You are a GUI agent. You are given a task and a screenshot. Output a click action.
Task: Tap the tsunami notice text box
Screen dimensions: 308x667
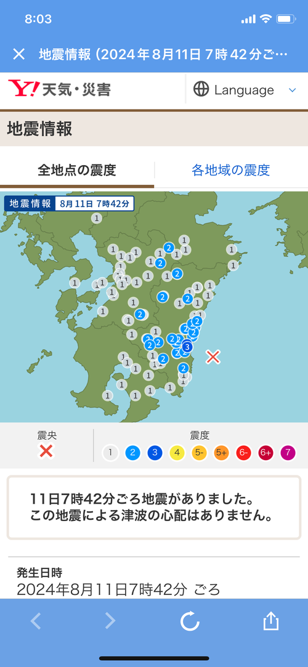pyautogui.click(x=154, y=507)
